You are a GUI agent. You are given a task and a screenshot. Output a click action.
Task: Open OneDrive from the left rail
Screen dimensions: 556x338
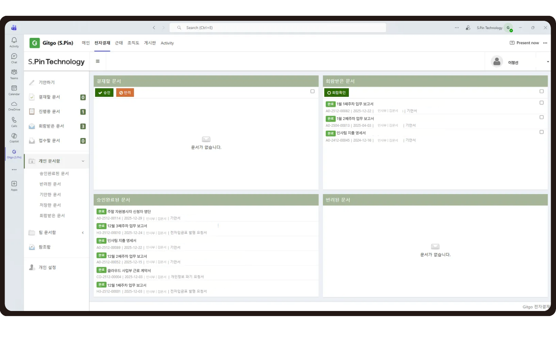coord(14,106)
